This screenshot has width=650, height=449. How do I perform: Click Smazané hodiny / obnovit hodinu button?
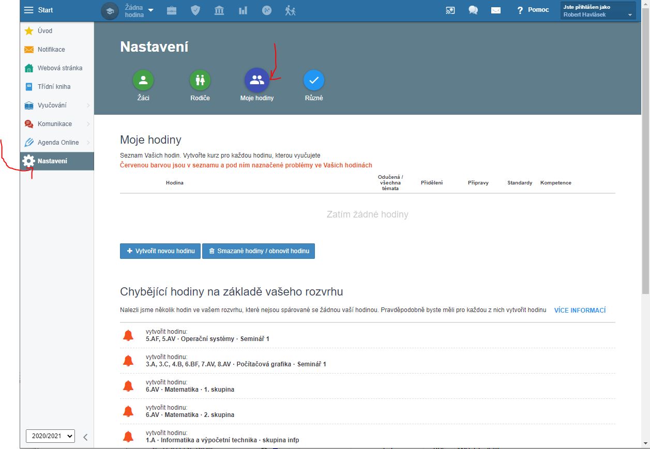click(x=258, y=251)
